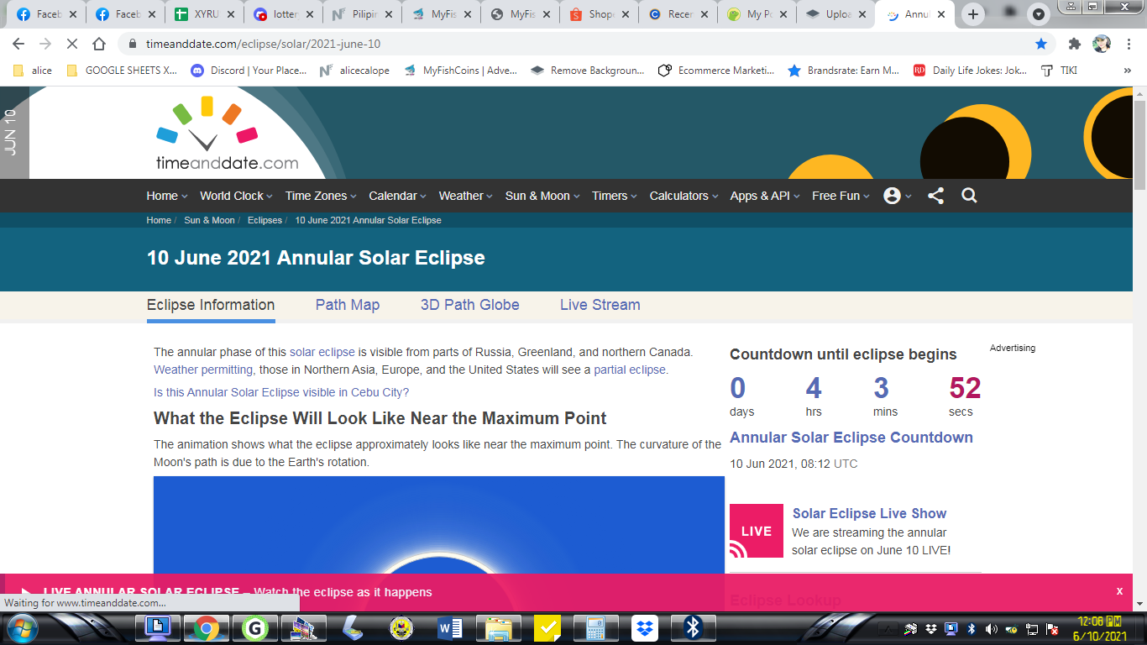Click the Bluetooth icon in the taskbar
The height and width of the screenshot is (645, 1147).
click(x=693, y=628)
